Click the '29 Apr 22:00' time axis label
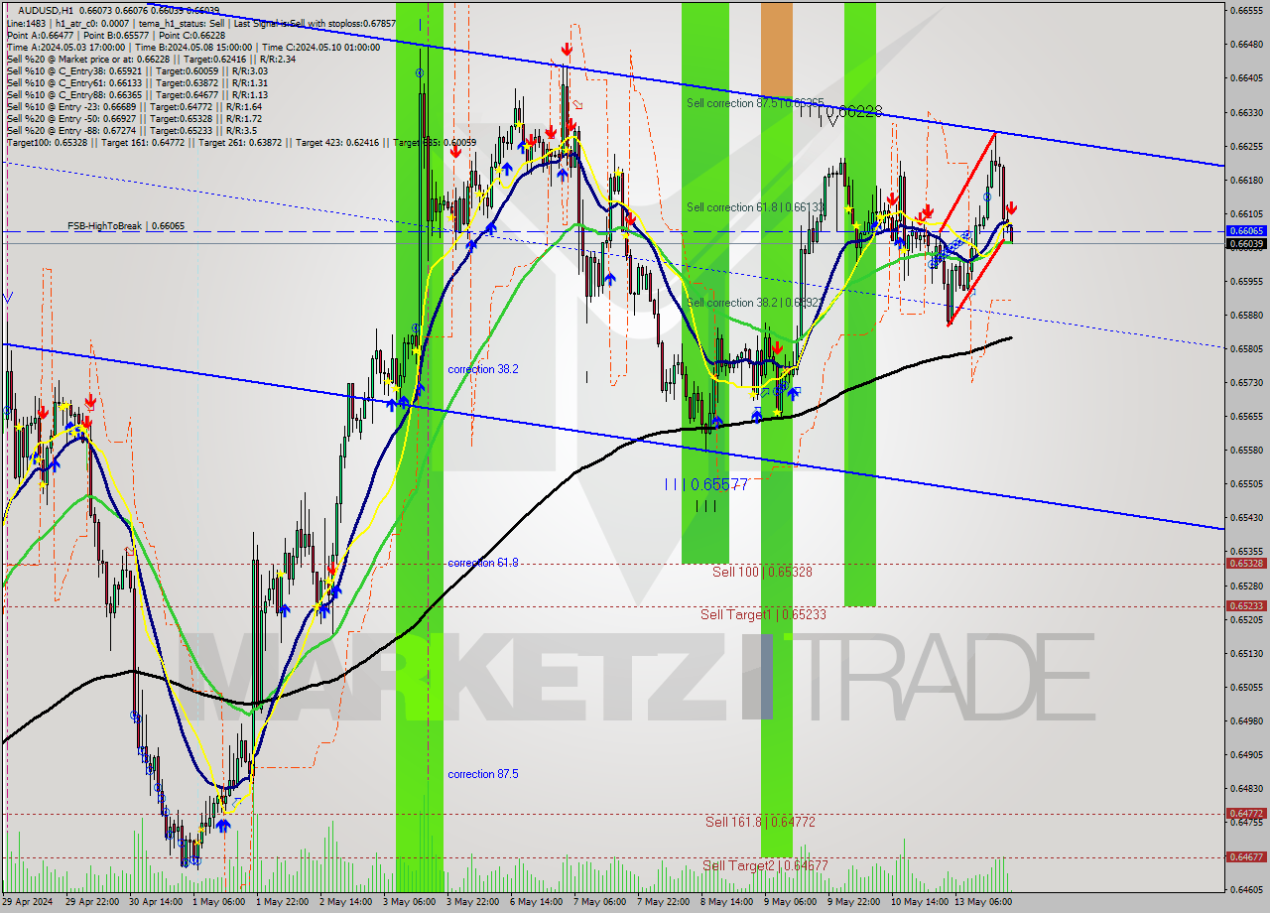This screenshot has width=1270, height=913. pyautogui.click(x=92, y=902)
